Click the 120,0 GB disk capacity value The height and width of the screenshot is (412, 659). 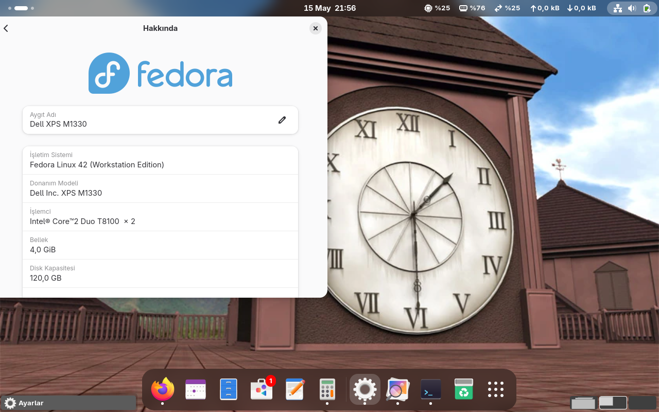46,278
